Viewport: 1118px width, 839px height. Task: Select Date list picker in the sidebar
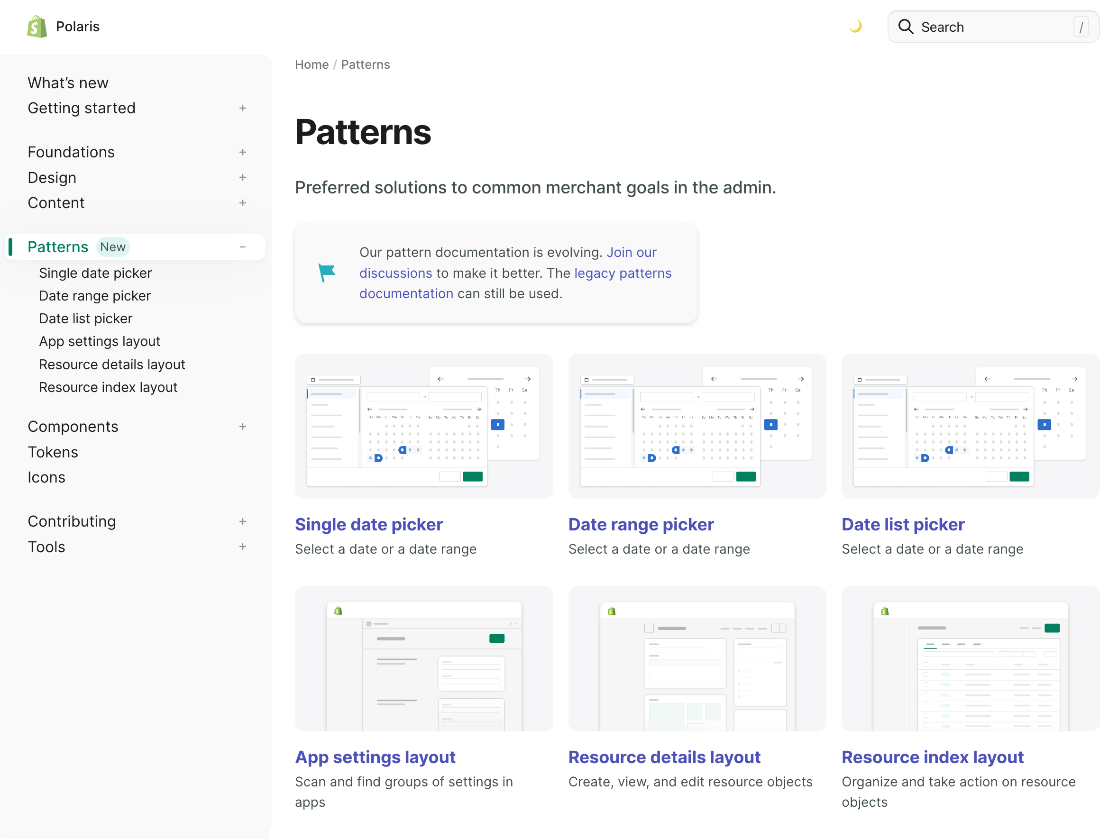85,319
